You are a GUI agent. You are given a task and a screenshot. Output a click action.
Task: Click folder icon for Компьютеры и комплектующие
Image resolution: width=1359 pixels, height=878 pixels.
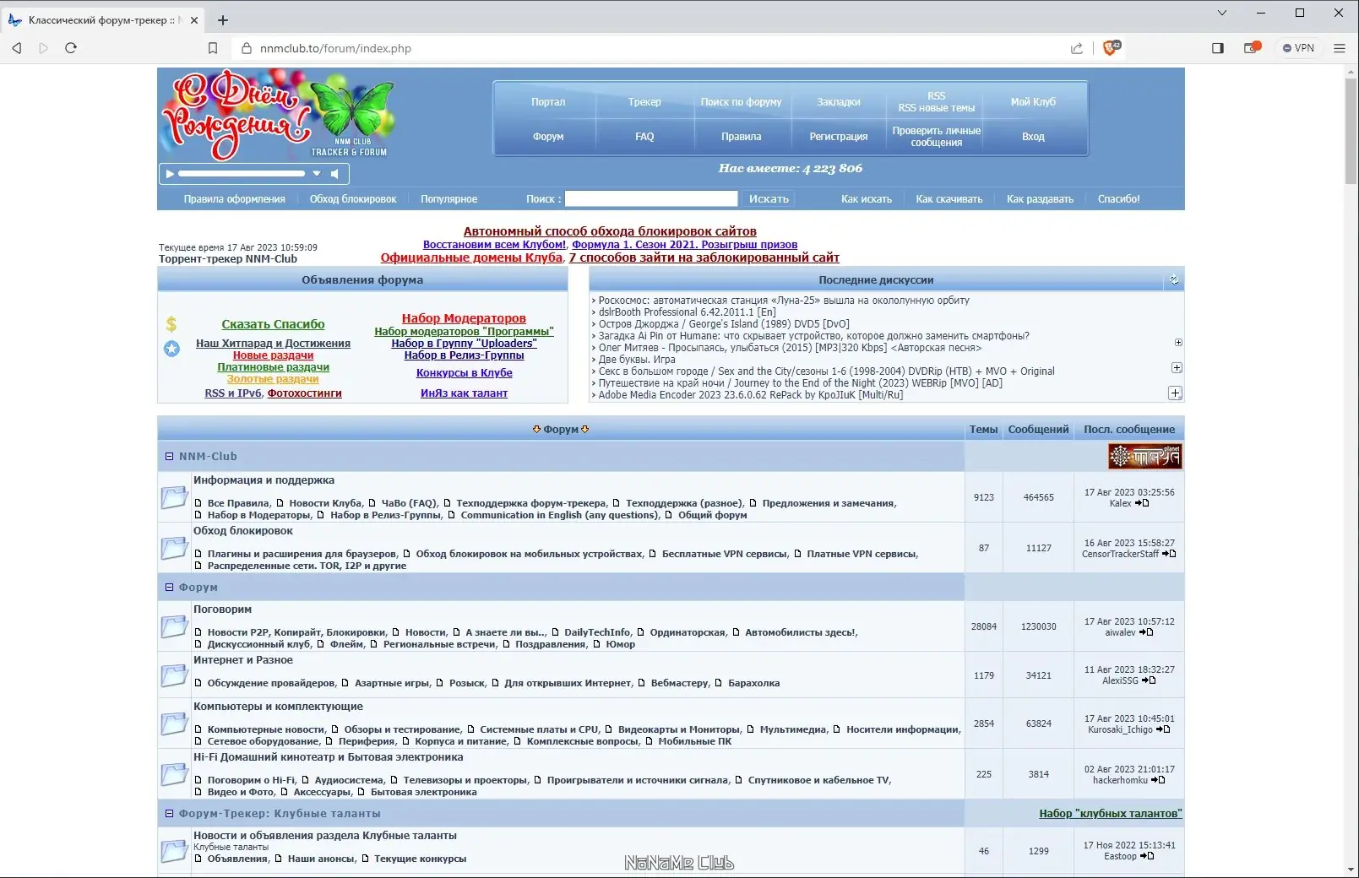175,724
